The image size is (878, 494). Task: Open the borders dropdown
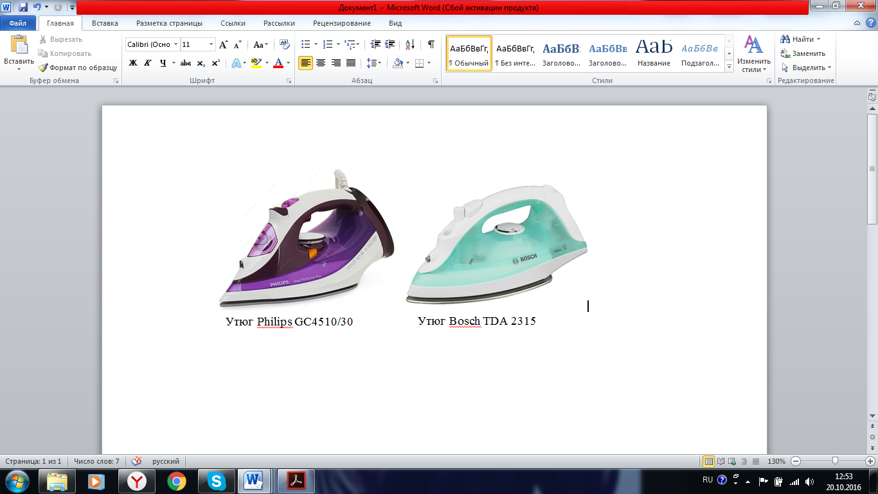tap(429, 63)
